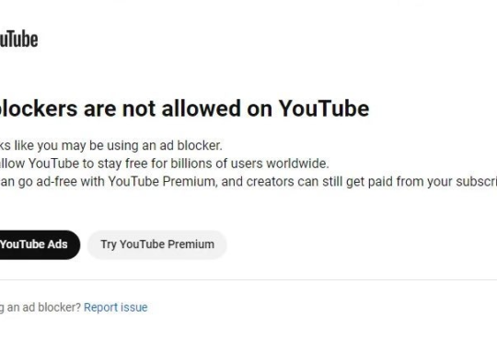This screenshot has width=497, height=340.
Task: Click the horizontal divider below the buttons
Action: [248, 280]
